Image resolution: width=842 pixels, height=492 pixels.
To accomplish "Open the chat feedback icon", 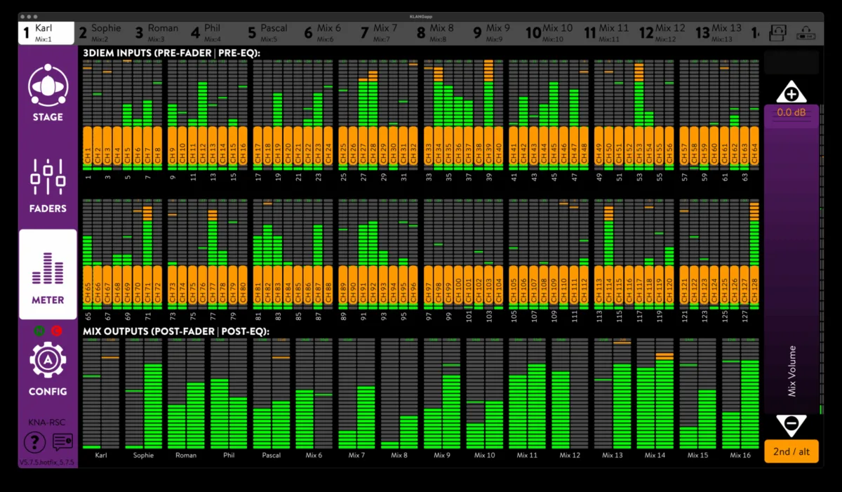I will [62, 442].
